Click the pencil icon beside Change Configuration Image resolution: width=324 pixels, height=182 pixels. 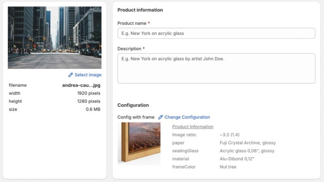click(161, 117)
